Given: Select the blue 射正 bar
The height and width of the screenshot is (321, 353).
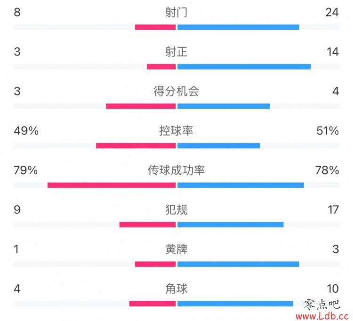Looking at the screenshot, I should (244, 67).
